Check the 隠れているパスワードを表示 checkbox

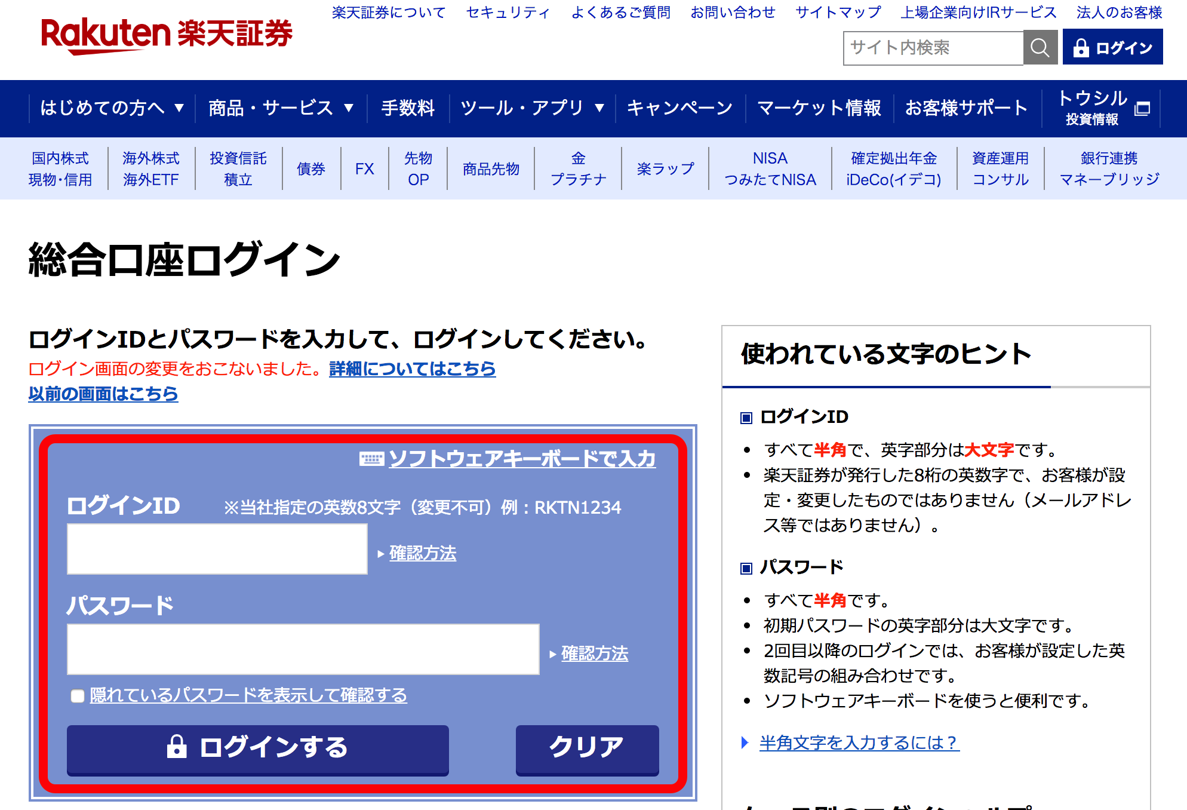77,696
